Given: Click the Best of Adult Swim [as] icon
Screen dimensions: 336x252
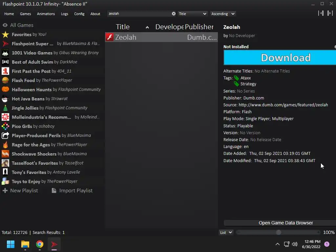Looking at the screenshot, I should click(5, 62).
